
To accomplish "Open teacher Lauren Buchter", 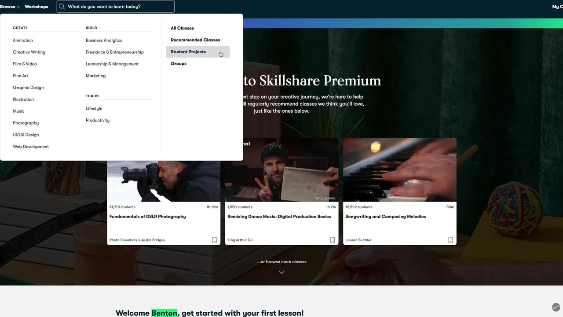I will tap(358, 240).
